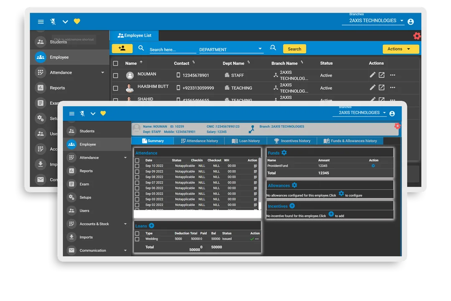Image resolution: width=451 pixels, height=301 pixels.
Task: Open NOUMAN row in new window icon
Action: pos(381,75)
